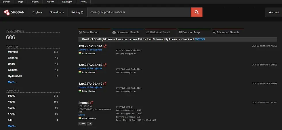Open the Developer tab in top bar
The width and height of the screenshot is (282, 130).
tap(67, 2)
